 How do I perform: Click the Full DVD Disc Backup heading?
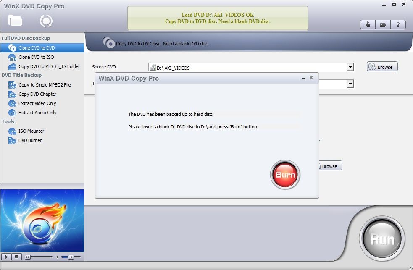click(26, 38)
